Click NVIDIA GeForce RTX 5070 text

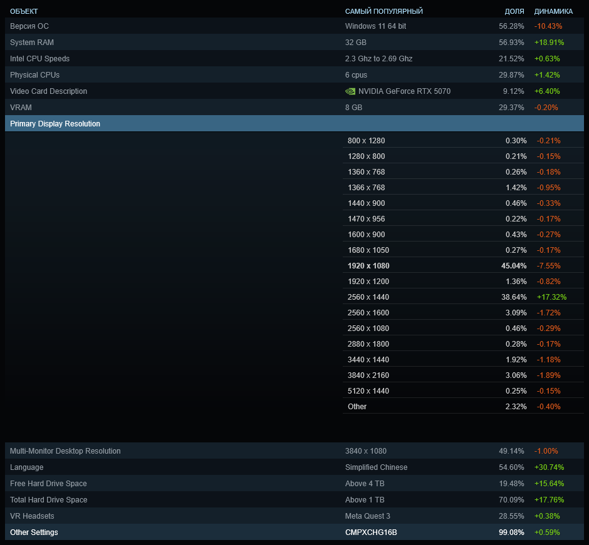pyautogui.click(x=404, y=91)
